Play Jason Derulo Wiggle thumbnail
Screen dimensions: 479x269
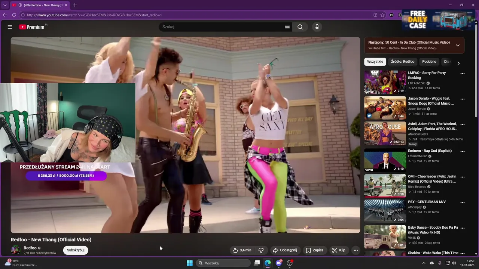[x=385, y=108]
